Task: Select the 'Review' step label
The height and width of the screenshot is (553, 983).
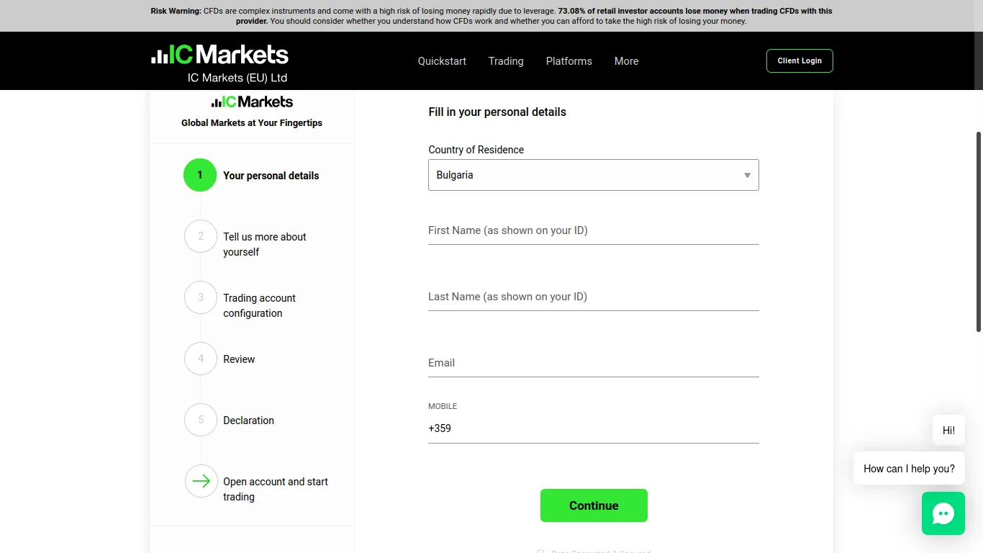Action: point(239,359)
